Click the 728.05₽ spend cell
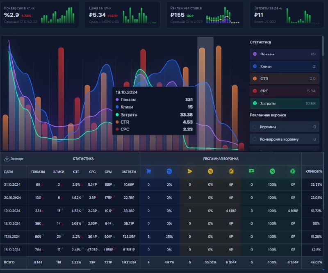Image resolution: width=328 pixels, height=273 pixels. [129, 237]
